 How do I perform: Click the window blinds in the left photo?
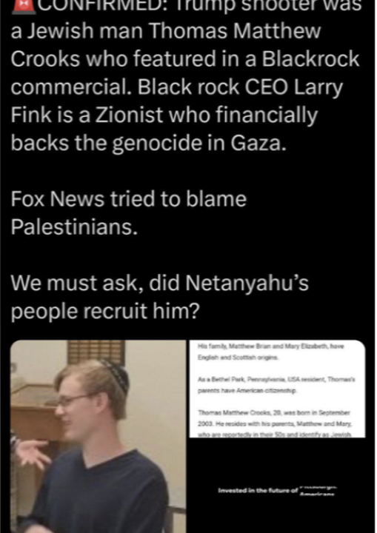96,352
